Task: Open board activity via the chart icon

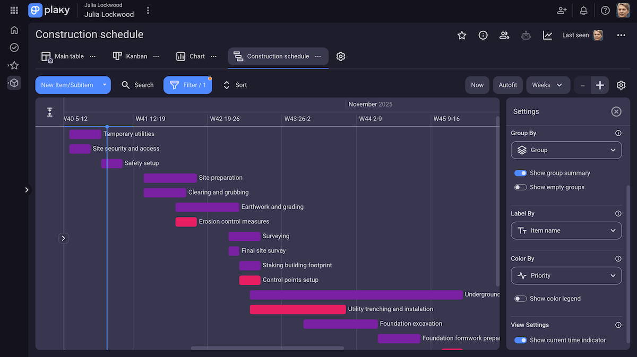Action: 548,34
